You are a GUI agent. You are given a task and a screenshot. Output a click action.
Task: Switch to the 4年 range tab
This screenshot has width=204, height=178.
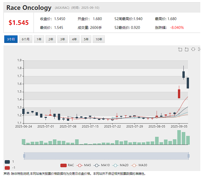tap(74, 39)
